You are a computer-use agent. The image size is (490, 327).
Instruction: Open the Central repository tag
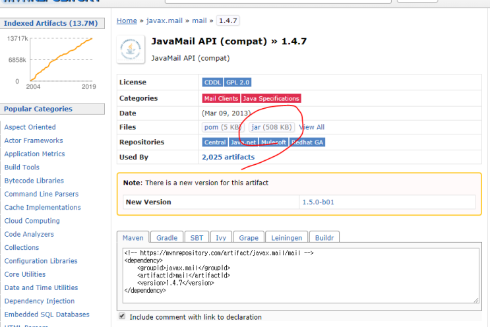pos(215,142)
